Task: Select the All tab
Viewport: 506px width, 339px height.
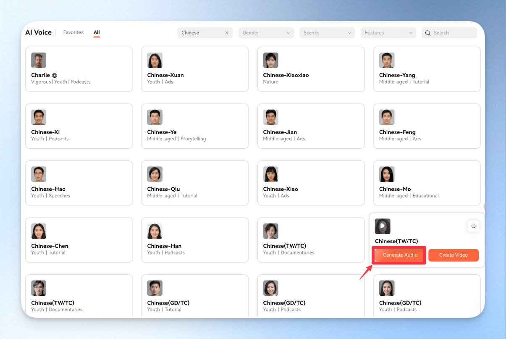Action: (x=97, y=32)
